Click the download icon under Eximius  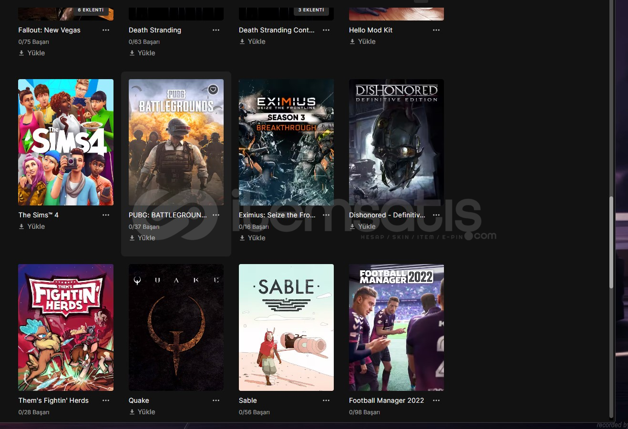242,238
